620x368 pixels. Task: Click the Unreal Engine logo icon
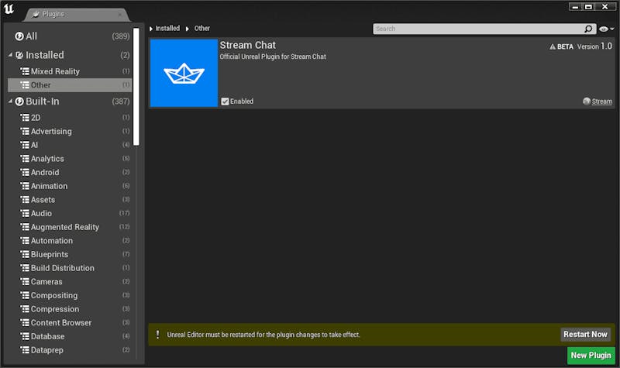point(9,9)
